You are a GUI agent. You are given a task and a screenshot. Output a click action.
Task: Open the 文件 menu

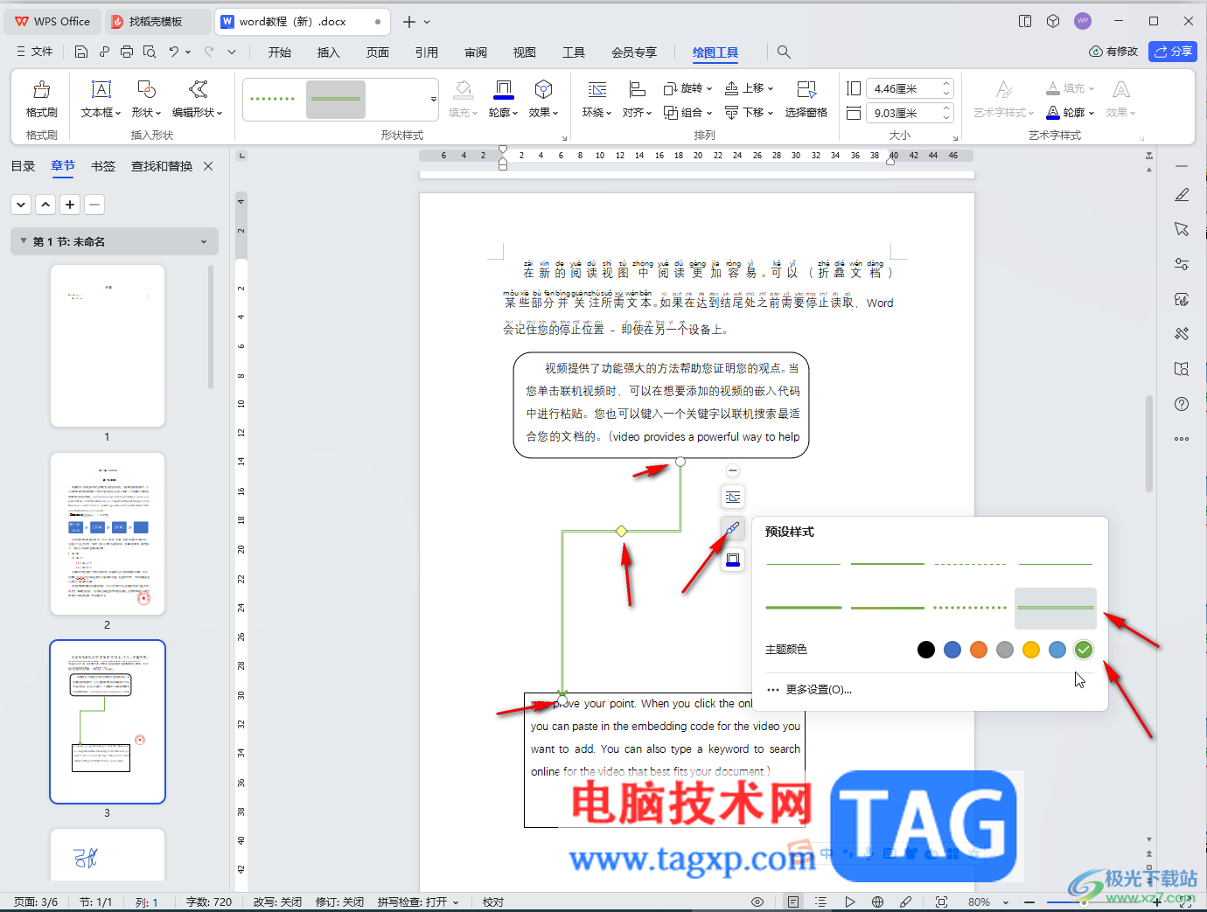(35, 52)
